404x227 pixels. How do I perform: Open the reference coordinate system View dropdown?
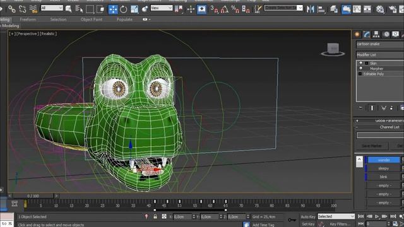pyautogui.click(x=162, y=8)
